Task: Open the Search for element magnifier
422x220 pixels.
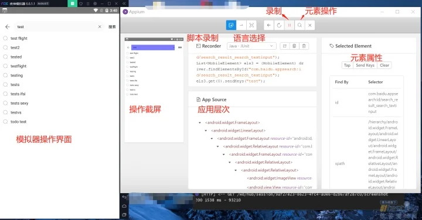Action: tap(300, 25)
